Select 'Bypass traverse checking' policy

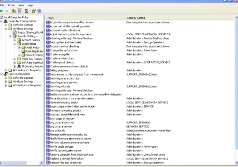64,46
